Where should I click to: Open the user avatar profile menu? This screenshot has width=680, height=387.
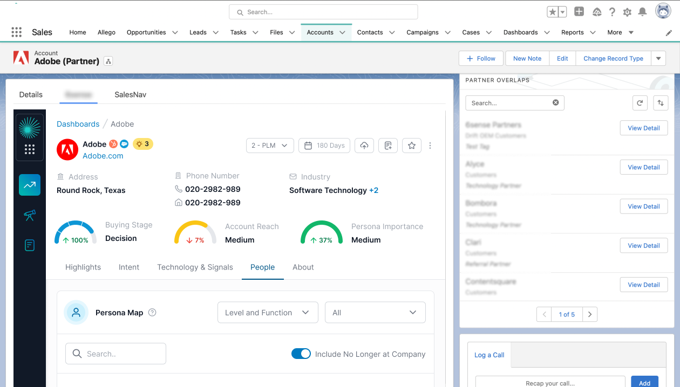663,11
